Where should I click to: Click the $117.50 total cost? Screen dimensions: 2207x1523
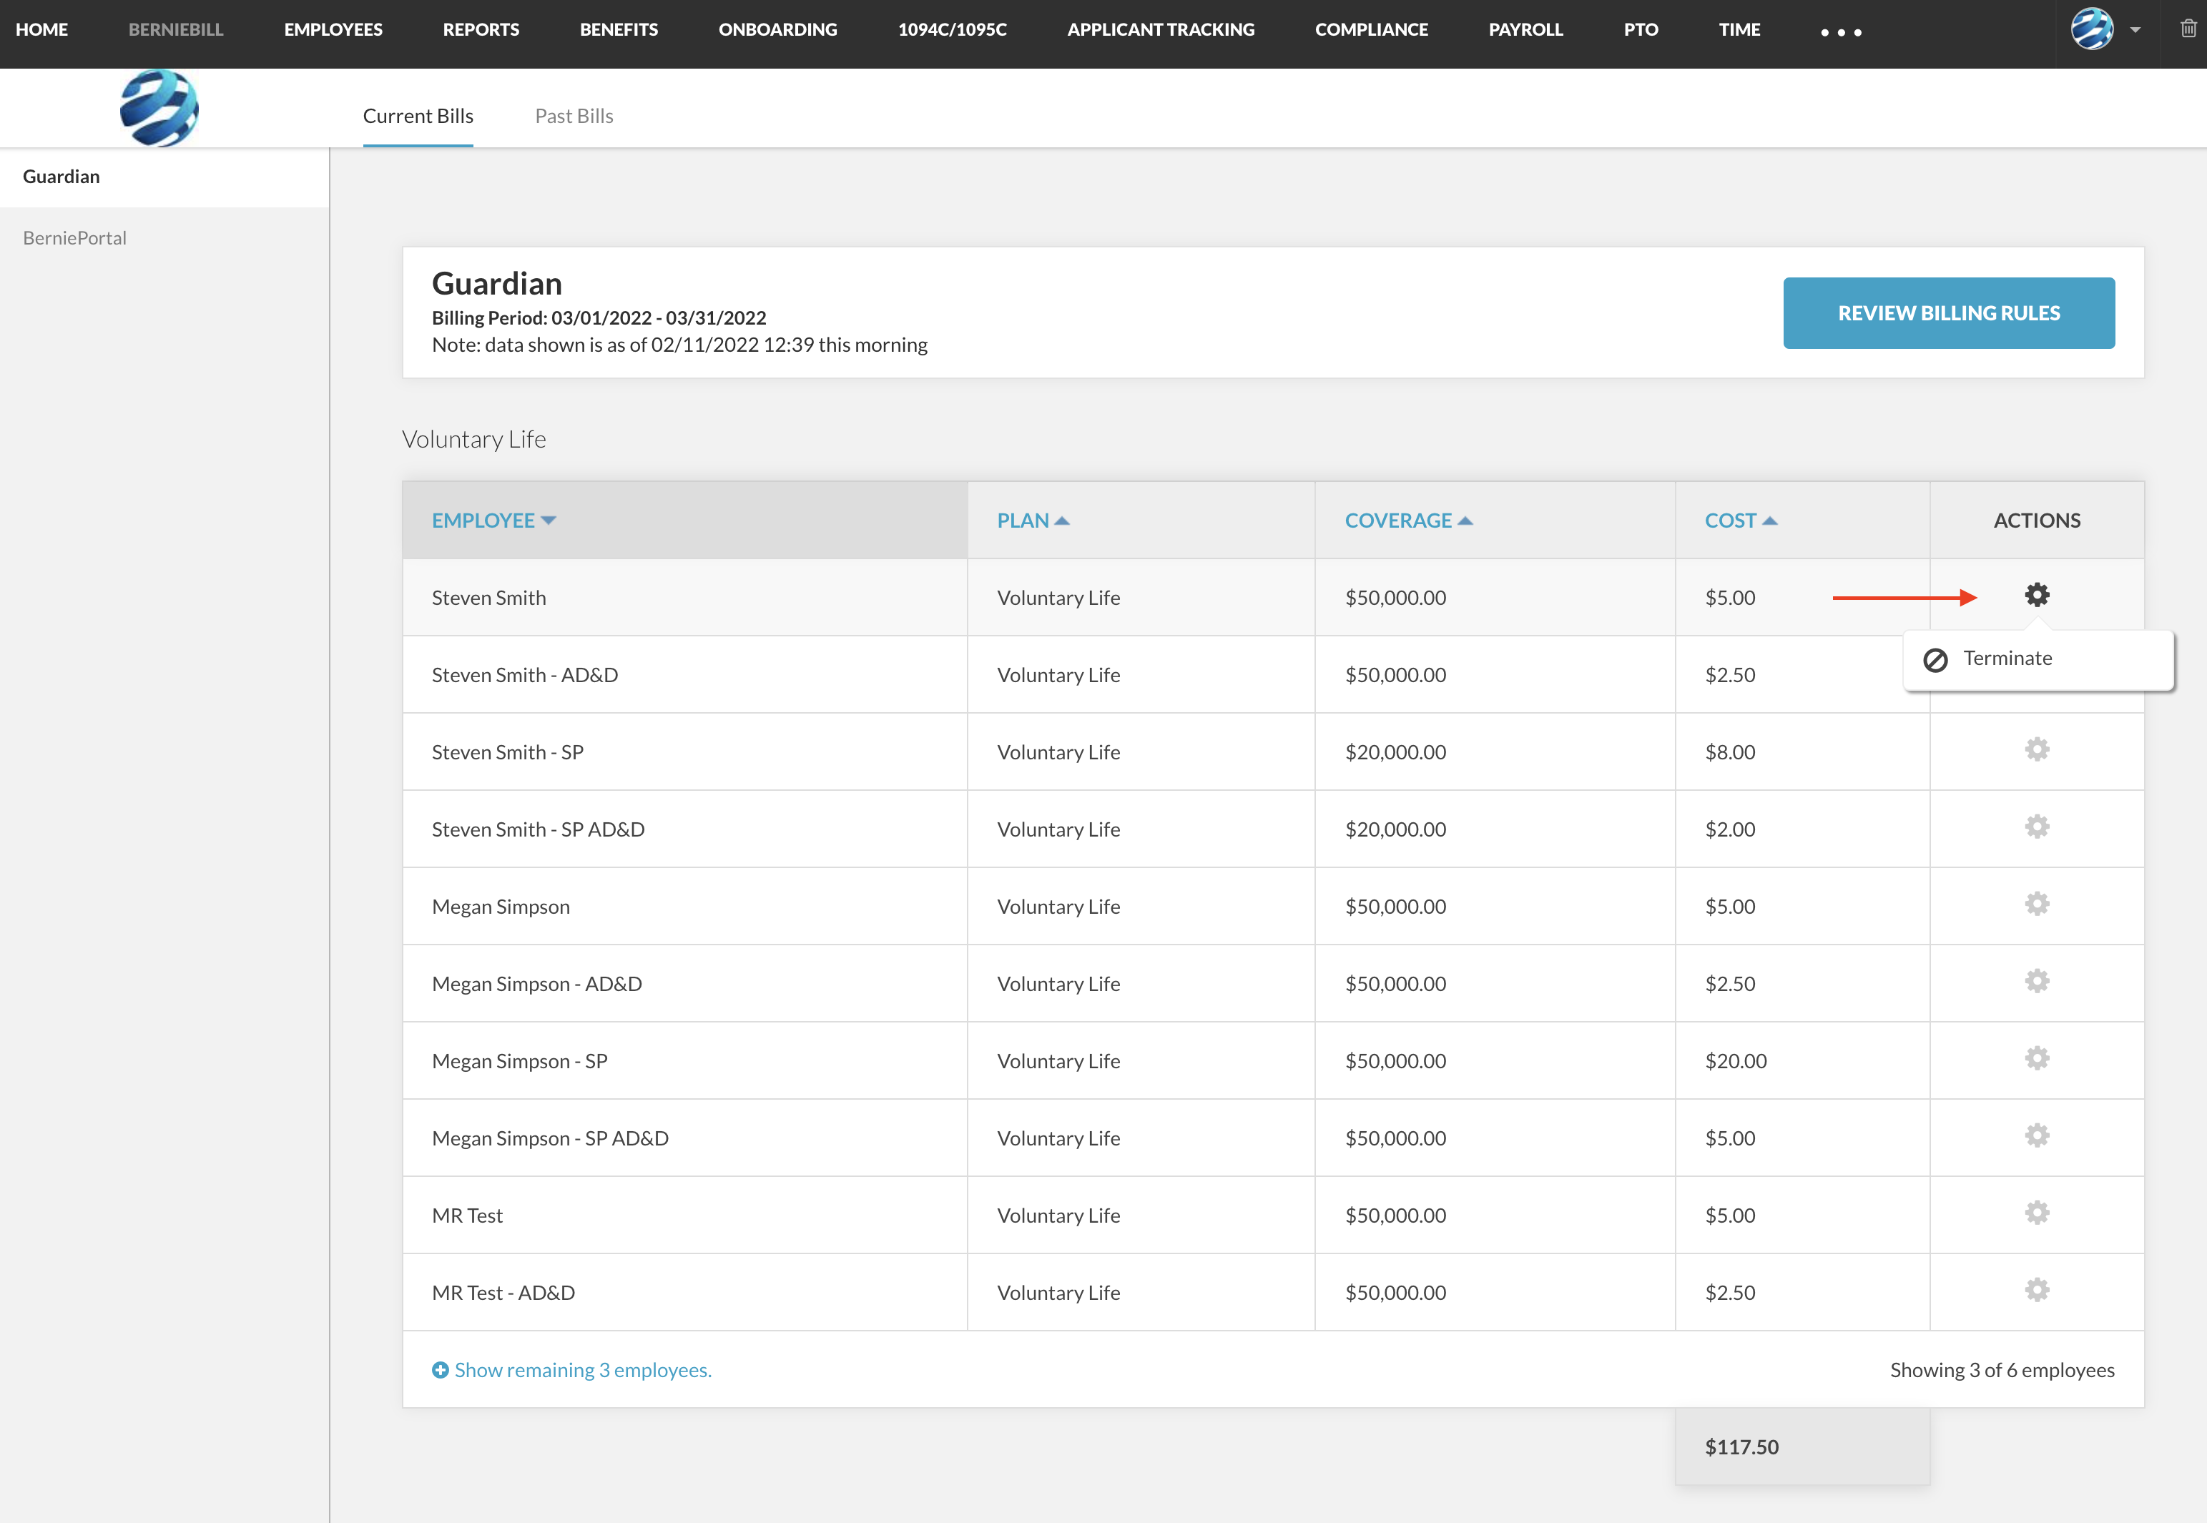[x=1741, y=1446]
